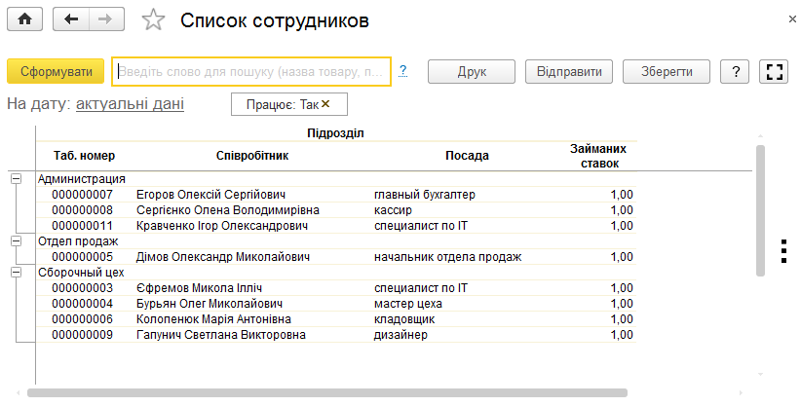Click the 'Займаних ставок' column header
Screen dimensions: 801x406
(598, 157)
